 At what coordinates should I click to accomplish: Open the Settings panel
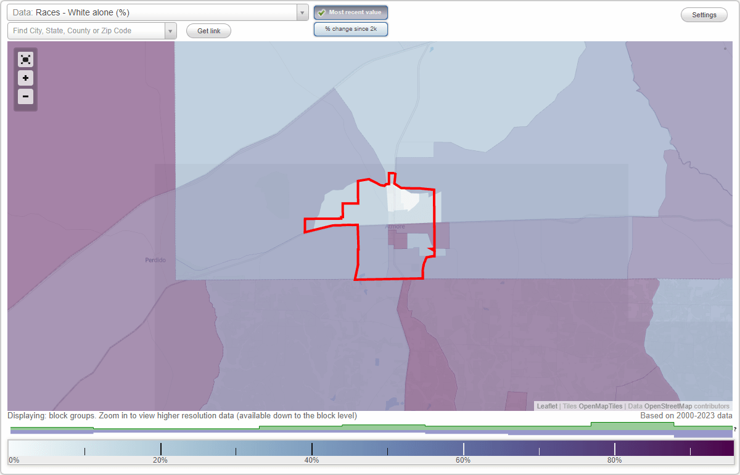coord(704,14)
